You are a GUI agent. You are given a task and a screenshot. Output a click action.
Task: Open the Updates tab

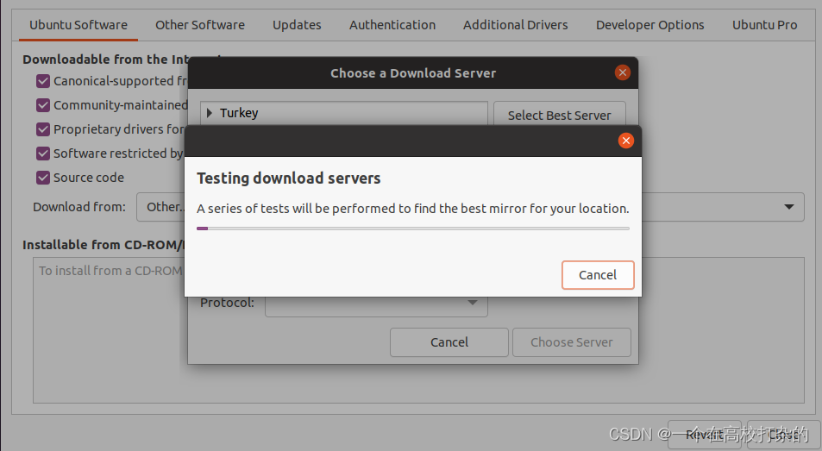pos(297,25)
